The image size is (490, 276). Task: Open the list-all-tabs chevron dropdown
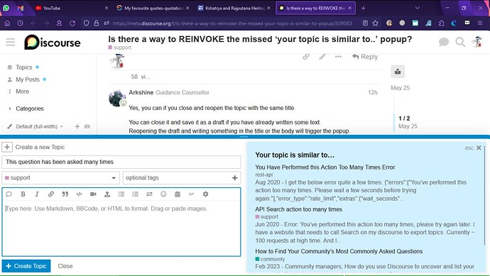(417, 8)
